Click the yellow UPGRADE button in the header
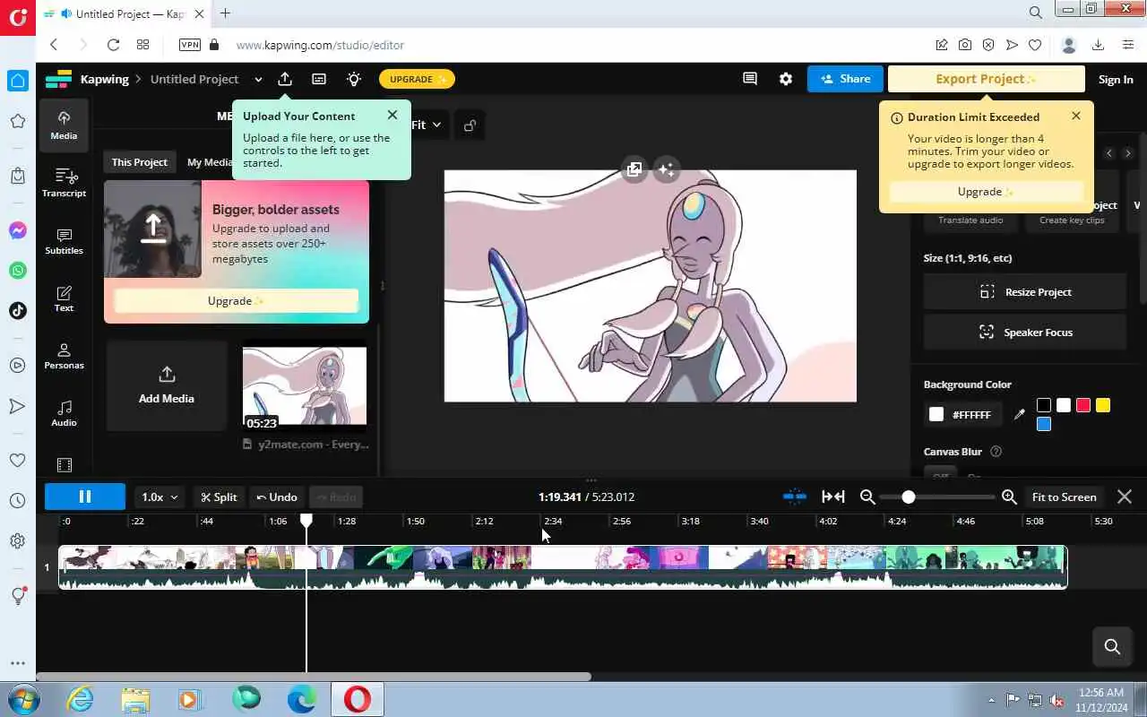The width and height of the screenshot is (1147, 717). coord(417,79)
